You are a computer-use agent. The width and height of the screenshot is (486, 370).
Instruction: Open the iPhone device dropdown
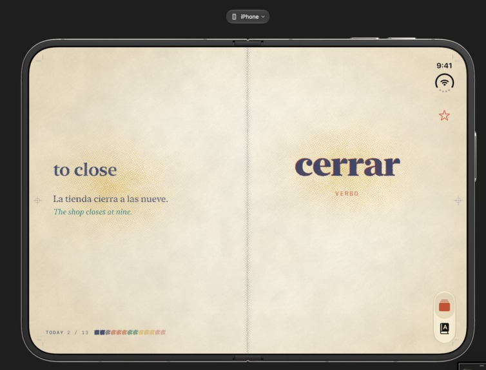pyautogui.click(x=248, y=17)
